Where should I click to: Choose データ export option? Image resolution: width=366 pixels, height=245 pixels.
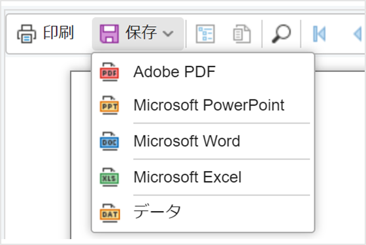[x=203, y=213]
